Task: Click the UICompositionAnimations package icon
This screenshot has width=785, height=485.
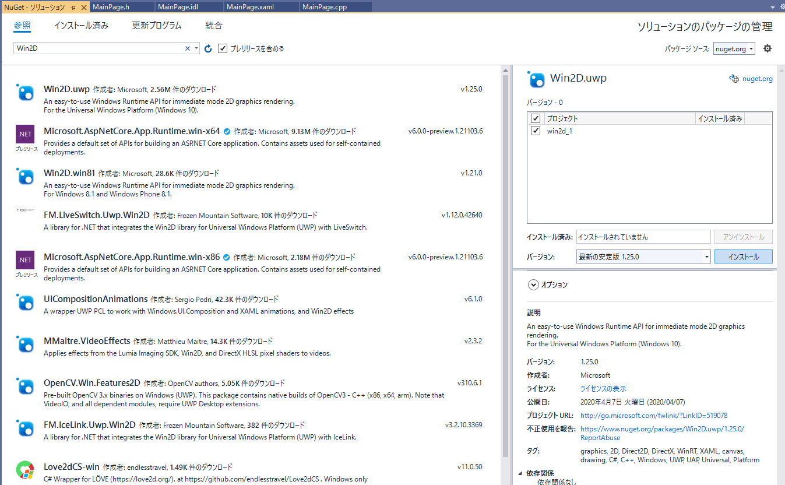Action: (25, 303)
